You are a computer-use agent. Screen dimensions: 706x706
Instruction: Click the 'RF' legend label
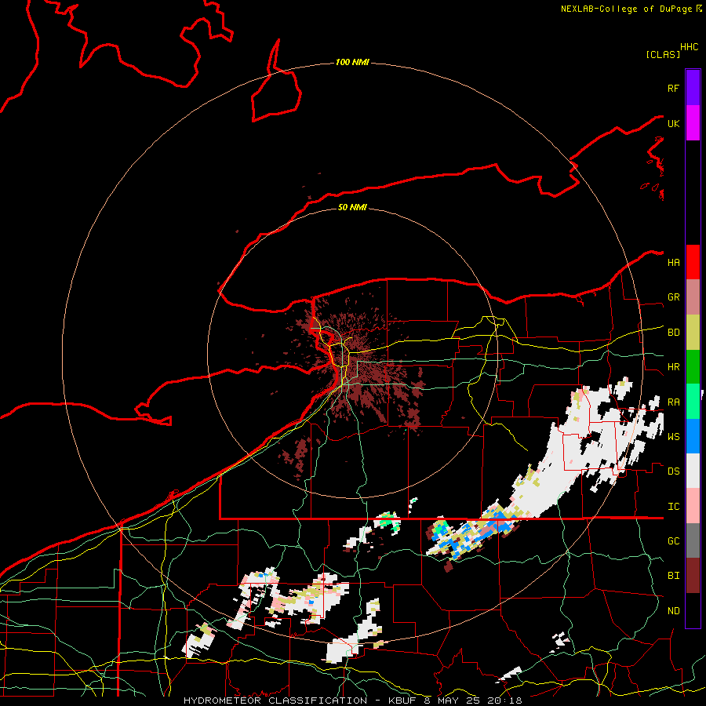point(673,88)
